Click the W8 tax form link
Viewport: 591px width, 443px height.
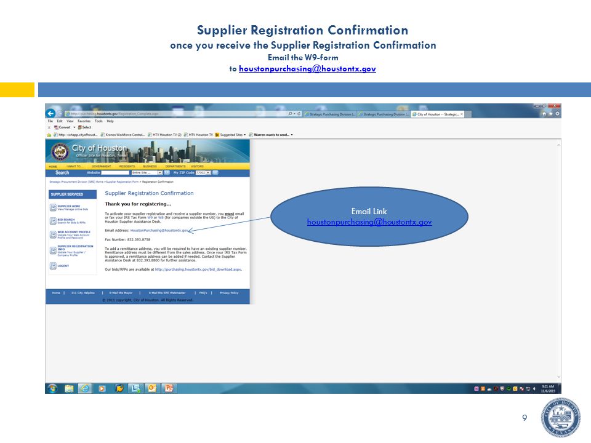(x=161, y=217)
